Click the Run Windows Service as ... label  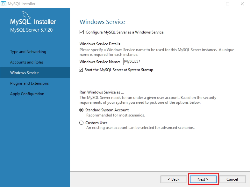[x=102, y=92]
